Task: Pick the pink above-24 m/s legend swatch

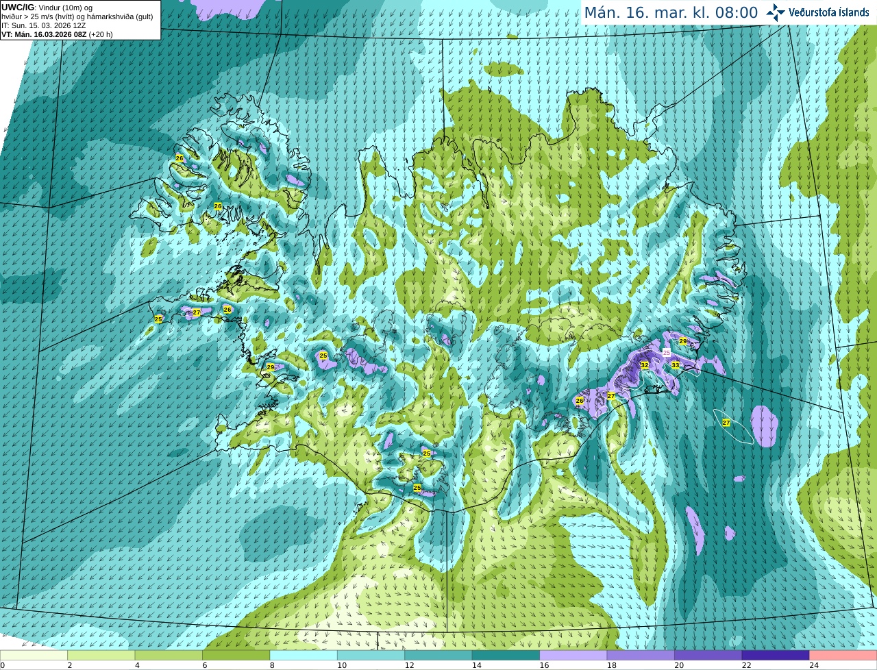Action: [843, 655]
